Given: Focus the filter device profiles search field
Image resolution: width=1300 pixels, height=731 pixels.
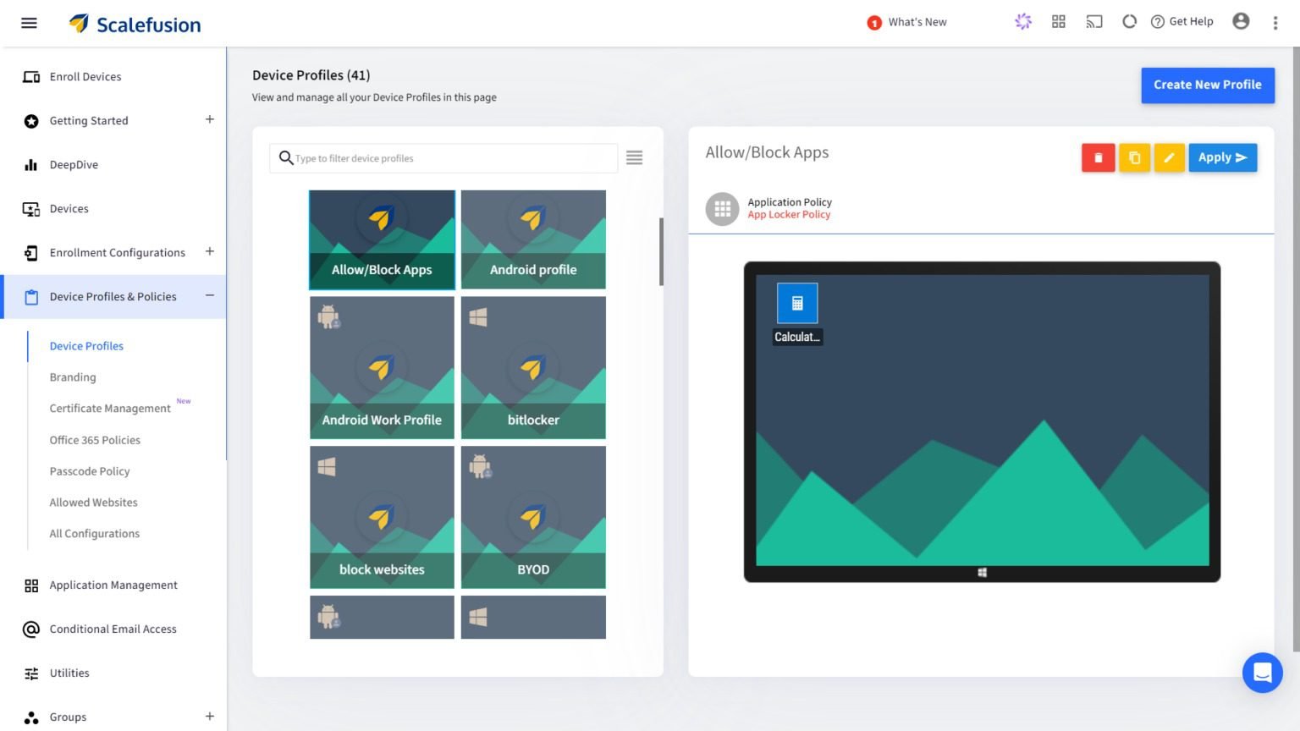Looking at the screenshot, I should tap(453, 158).
